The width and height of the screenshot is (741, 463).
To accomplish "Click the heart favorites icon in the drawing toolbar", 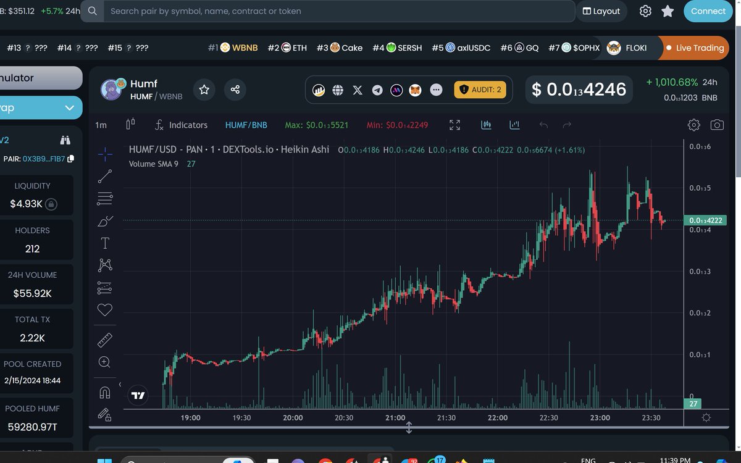I will [105, 310].
